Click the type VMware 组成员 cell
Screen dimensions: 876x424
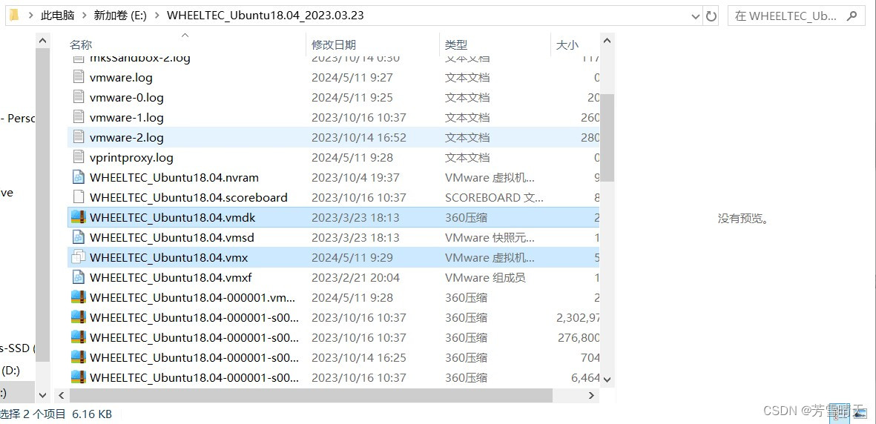[x=485, y=278]
